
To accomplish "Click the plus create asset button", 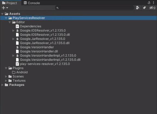I will click(x=4, y=8).
